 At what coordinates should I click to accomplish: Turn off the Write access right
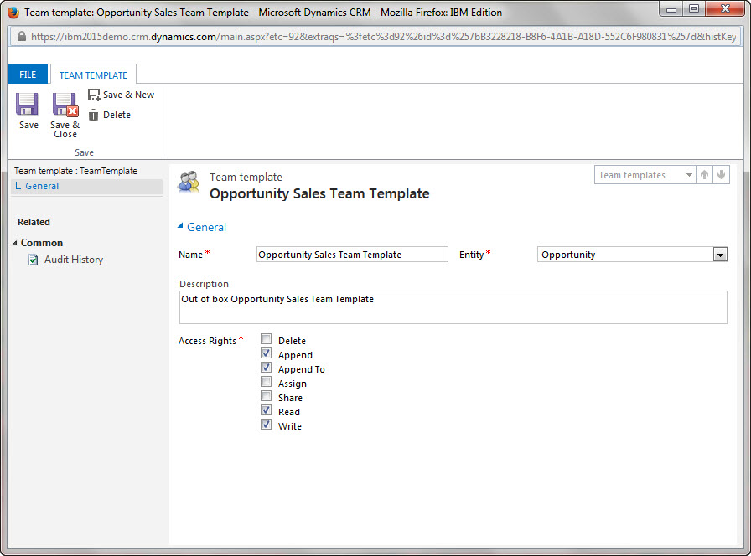point(266,425)
